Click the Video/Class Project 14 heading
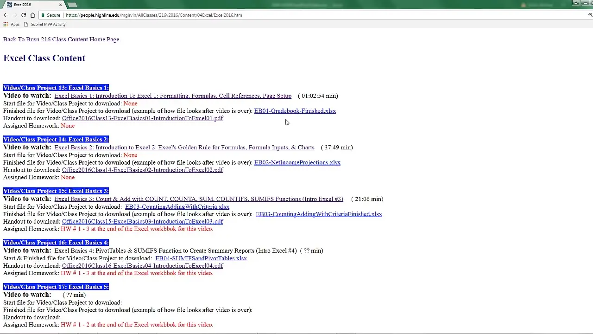The image size is (593, 334). pos(56,139)
